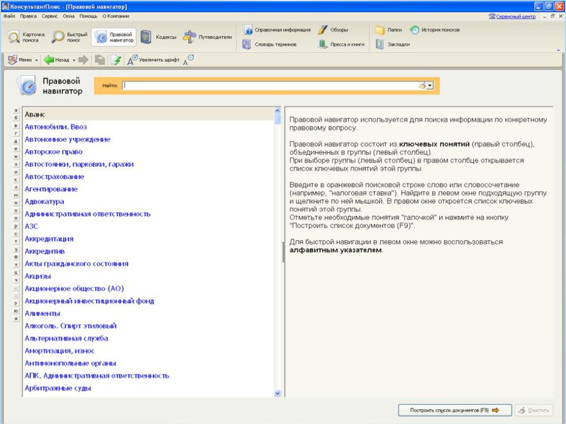This screenshot has height=424, width=566.
Task: Select Авторское право group
Action: 54,152
